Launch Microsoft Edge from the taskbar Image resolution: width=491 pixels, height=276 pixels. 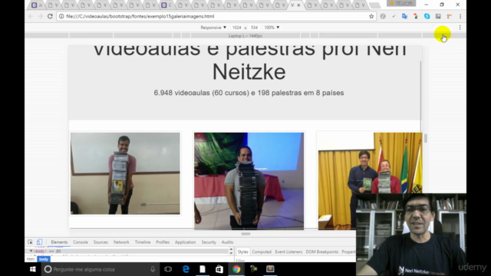coord(186,269)
